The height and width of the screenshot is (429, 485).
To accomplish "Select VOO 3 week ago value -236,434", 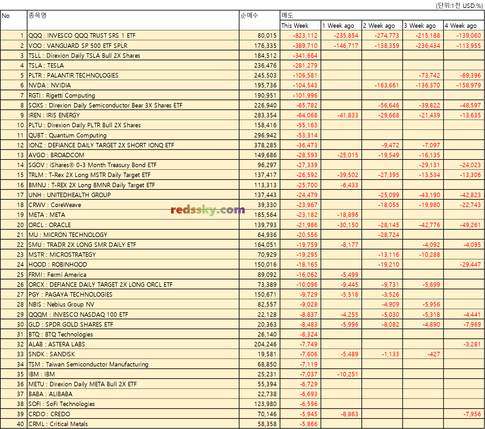I will [428, 46].
